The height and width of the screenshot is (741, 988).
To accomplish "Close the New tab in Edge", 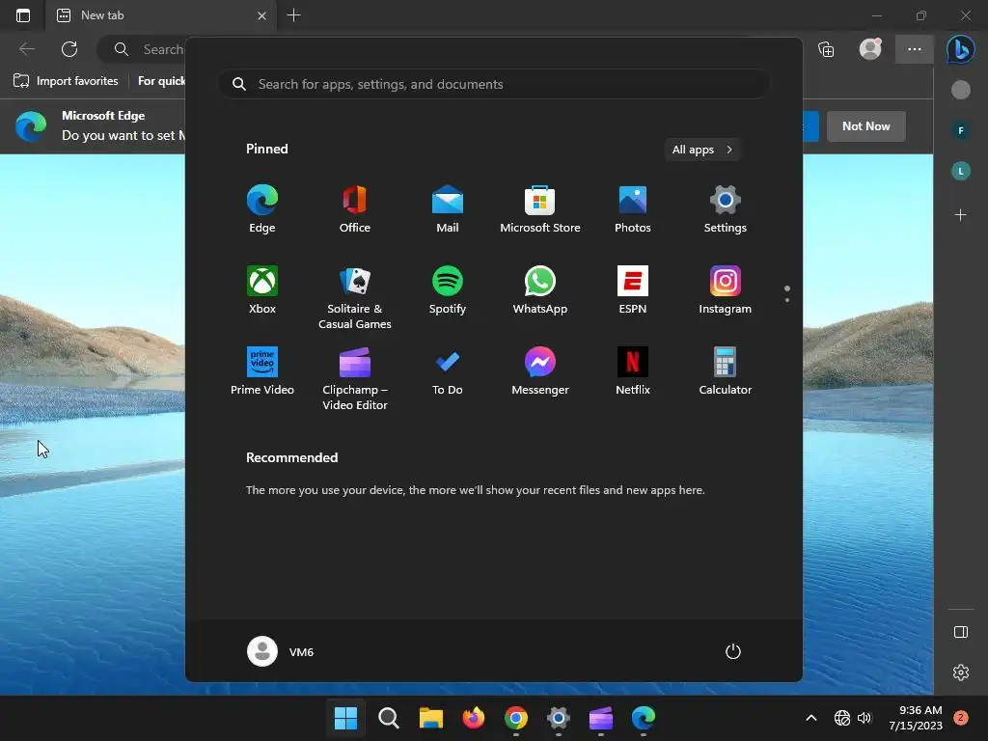I will (x=262, y=15).
